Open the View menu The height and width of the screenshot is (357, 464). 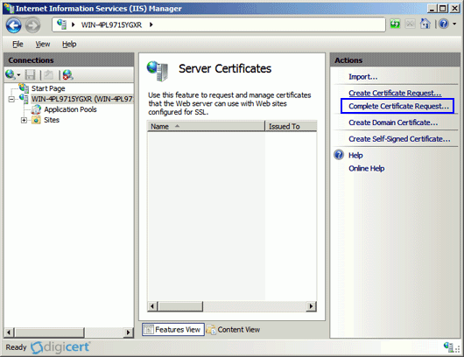[x=43, y=45]
